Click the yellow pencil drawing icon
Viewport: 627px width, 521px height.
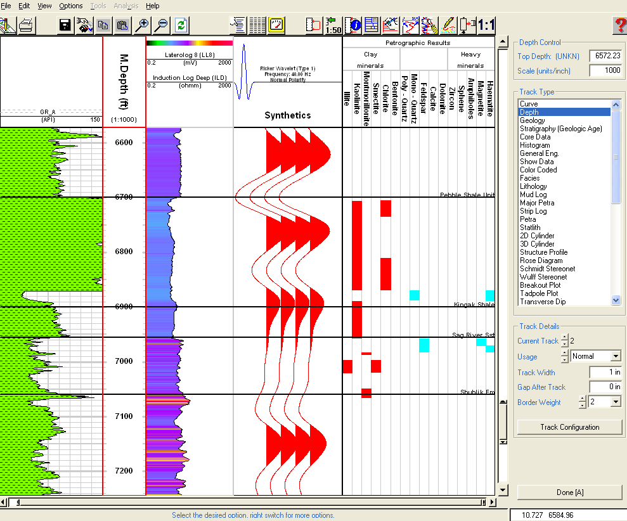tap(449, 25)
